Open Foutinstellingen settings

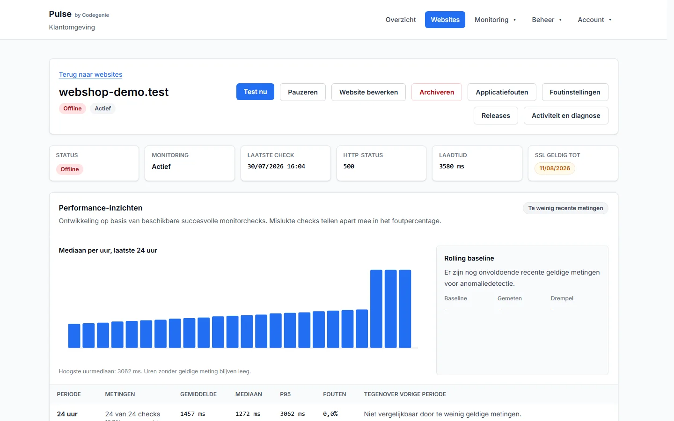point(575,92)
